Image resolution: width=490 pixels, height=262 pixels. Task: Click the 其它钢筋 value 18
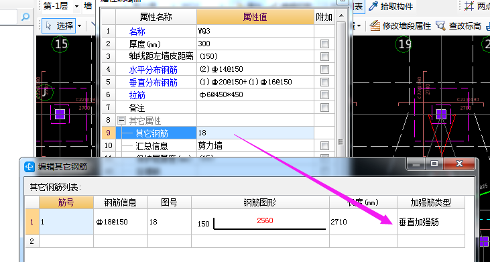(x=255, y=133)
